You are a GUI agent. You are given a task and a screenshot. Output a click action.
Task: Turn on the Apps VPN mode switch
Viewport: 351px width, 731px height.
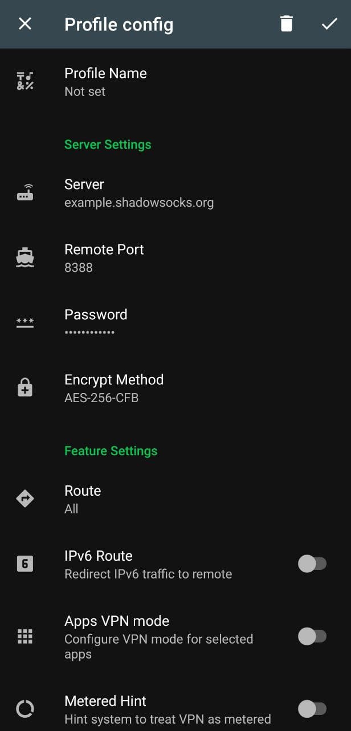312,636
